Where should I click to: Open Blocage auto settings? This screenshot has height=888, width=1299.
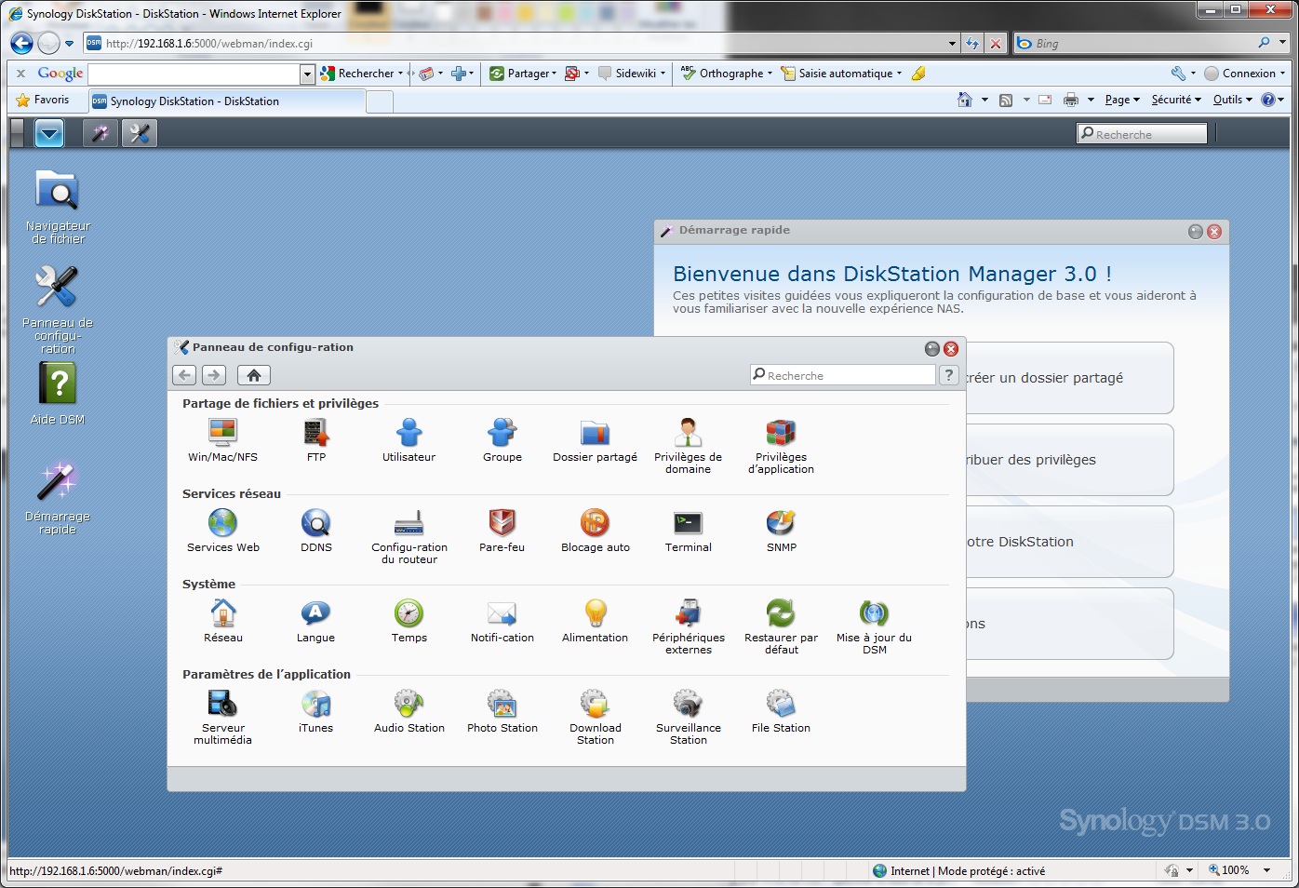coord(596,531)
